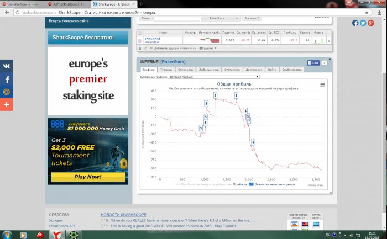The image size is (387, 239).
Task: Click the player search input field
Action: pos(176,18)
